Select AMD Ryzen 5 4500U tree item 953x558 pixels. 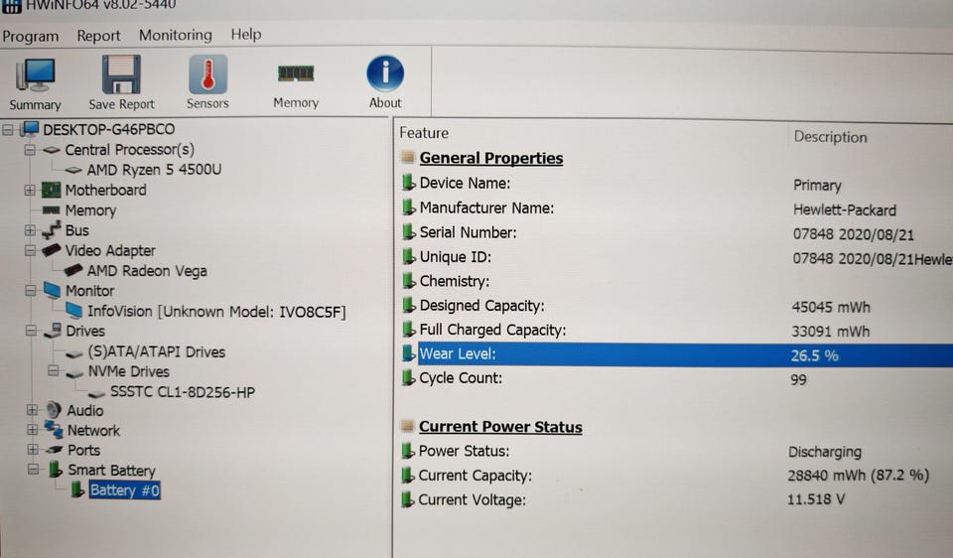(154, 170)
